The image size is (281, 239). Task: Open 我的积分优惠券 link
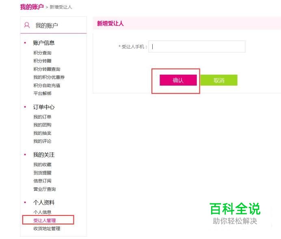click(x=49, y=77)
